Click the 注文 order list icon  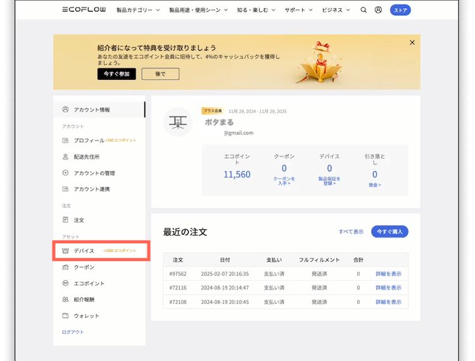65,220
